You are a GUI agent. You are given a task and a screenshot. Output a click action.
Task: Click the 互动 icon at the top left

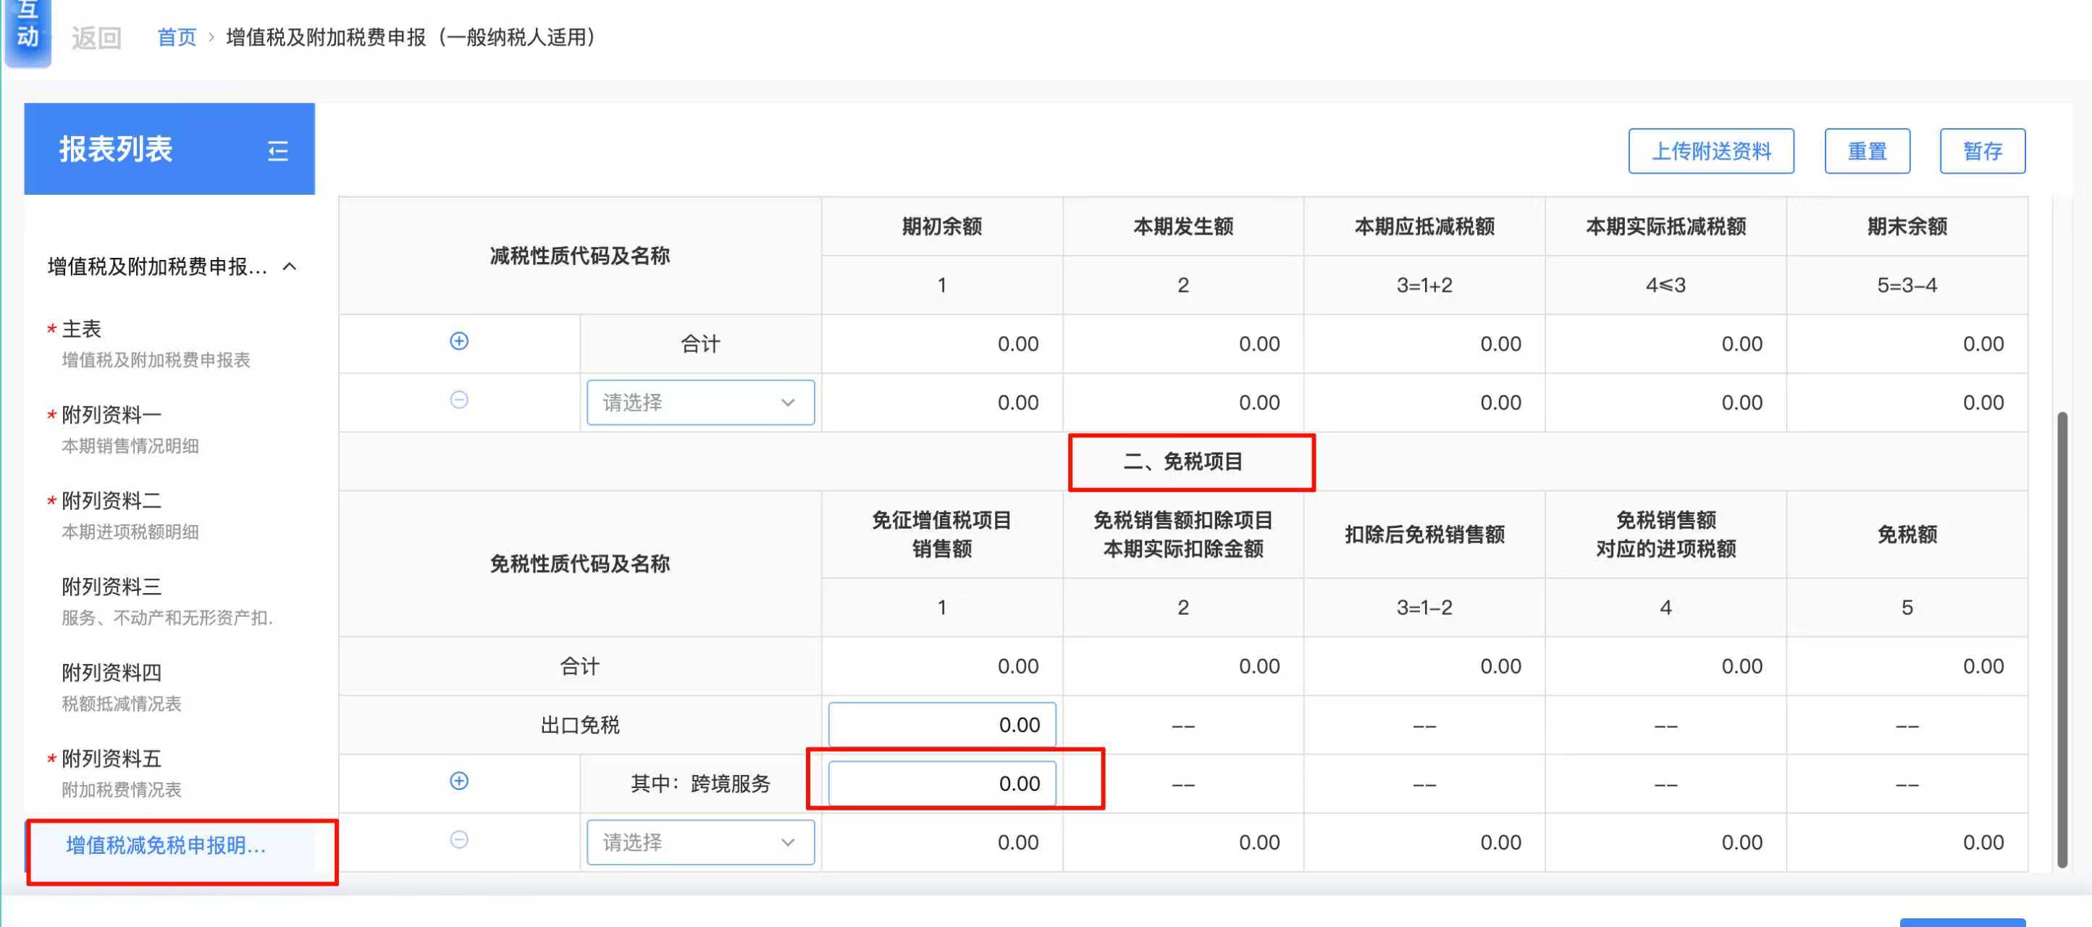click(x=28, y=29)
